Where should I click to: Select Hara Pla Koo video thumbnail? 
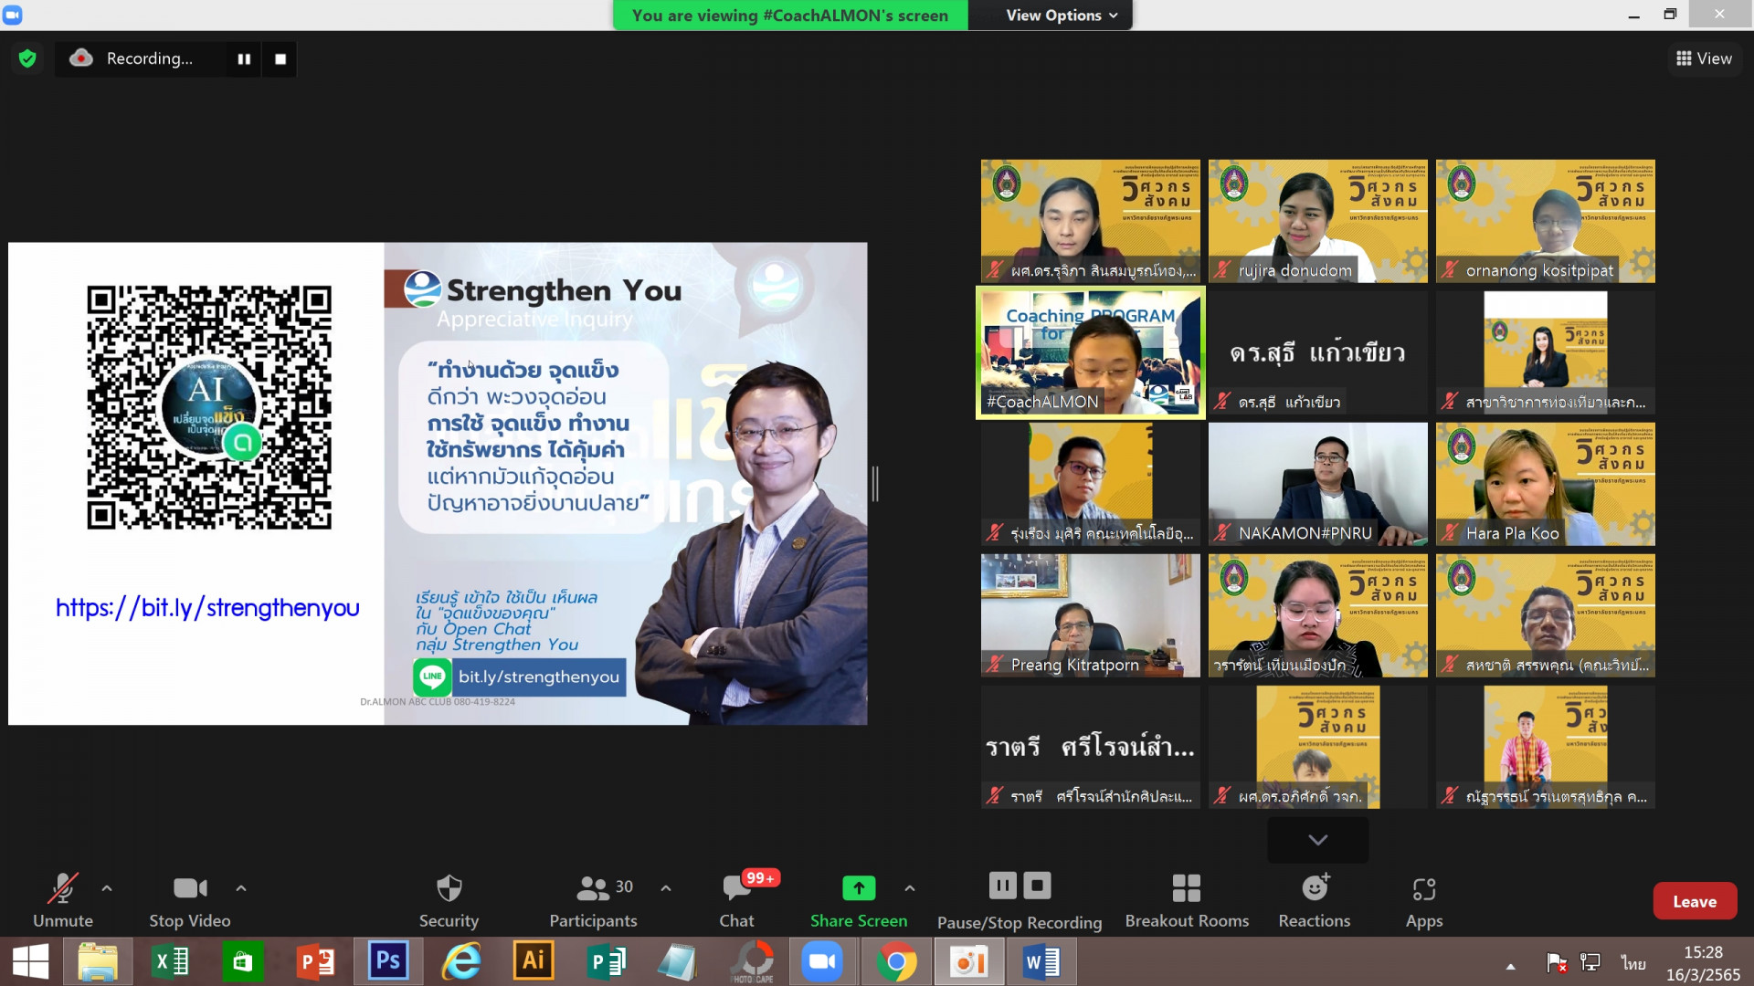(1545, 484)
